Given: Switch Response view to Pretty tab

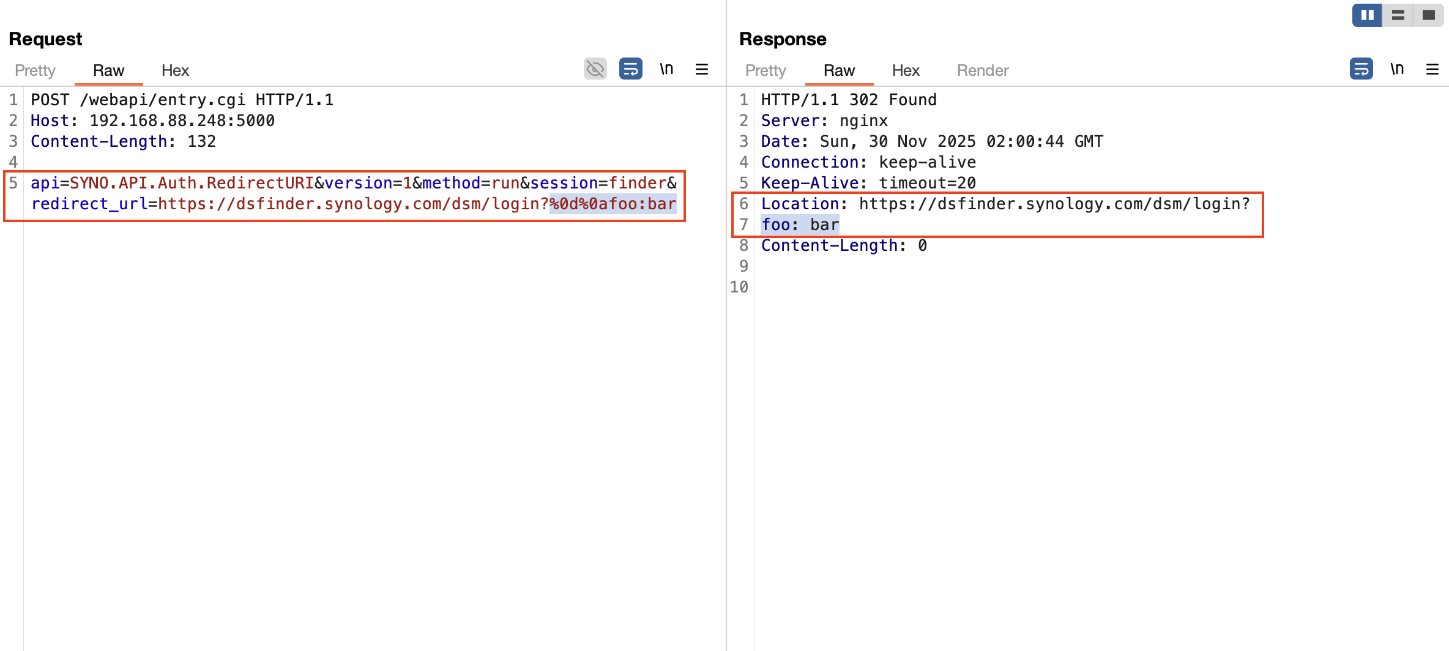Looking at the screenshot, I should click(x=765, y=70).
